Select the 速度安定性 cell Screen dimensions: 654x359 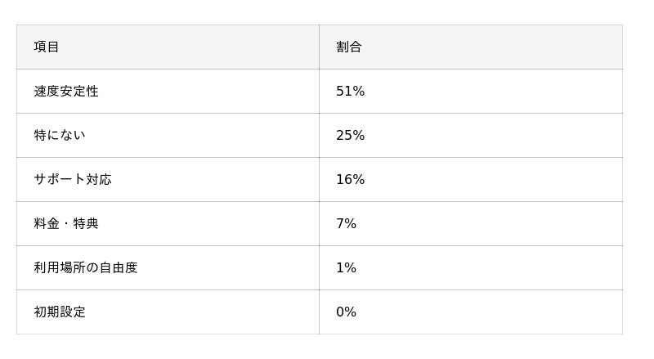coord(66,91)
